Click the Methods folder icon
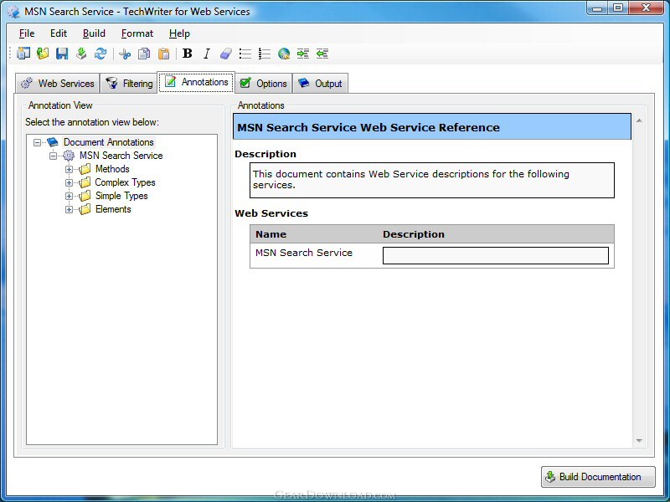Screen dimensions: 670x502 click(85, 169)
